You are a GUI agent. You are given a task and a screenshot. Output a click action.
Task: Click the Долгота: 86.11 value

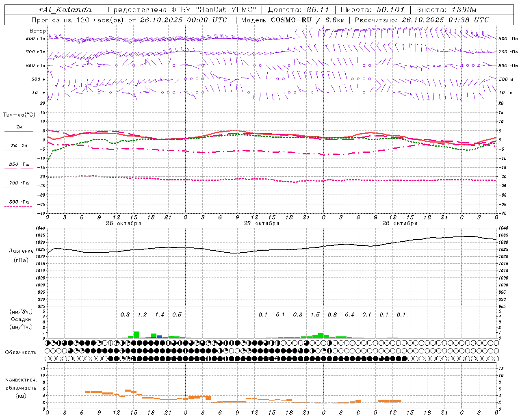pyautogui.click(x=299, y=10)
